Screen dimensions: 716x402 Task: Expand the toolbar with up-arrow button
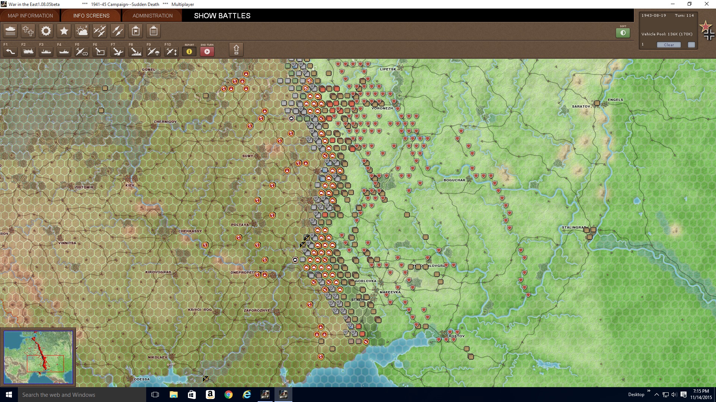point(236,50)
